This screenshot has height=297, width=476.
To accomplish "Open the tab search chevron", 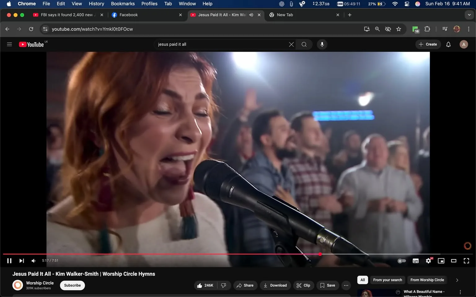I will (469, 15).
